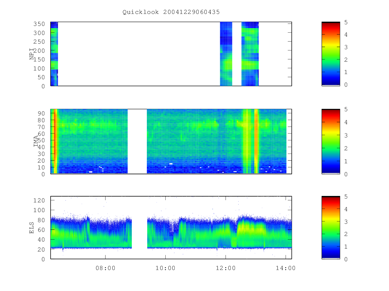Select the IMA axis label
This screenshot has height=291, width=389.
click(x=36, y=142)
